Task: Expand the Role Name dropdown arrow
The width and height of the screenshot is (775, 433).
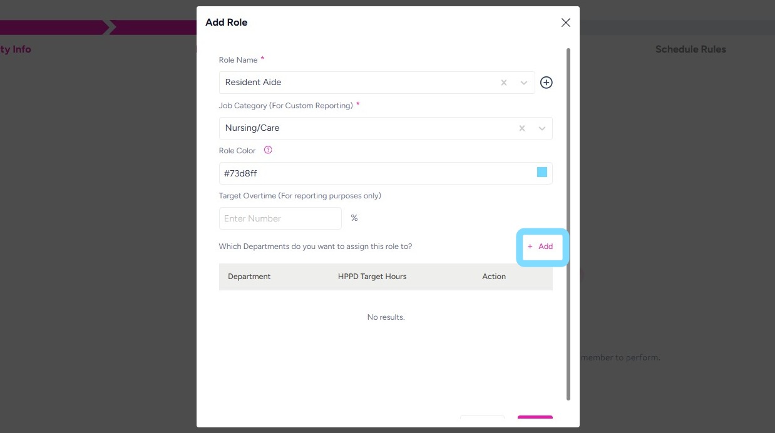Action: [524, 83]
